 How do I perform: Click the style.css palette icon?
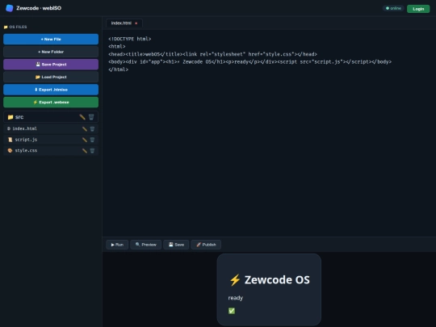tap(10, 150)
